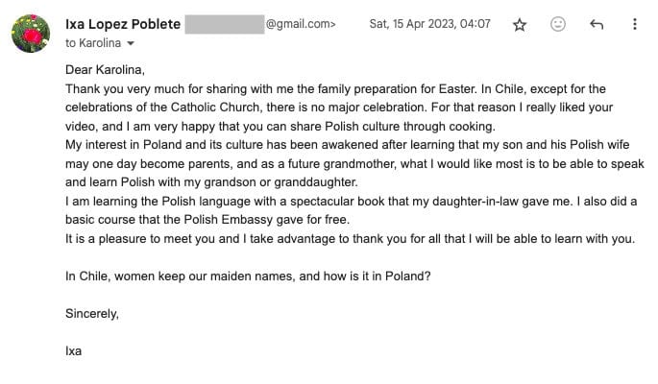Image resolution: width=658 pixels, height=384 pixels.
Task: Click the 'Dear Karolina,' greeting line
Action: tap(105, 70)
